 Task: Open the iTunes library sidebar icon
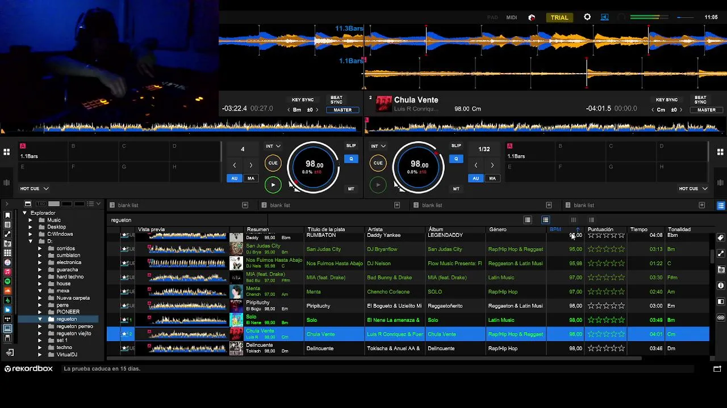pos(7,262)
